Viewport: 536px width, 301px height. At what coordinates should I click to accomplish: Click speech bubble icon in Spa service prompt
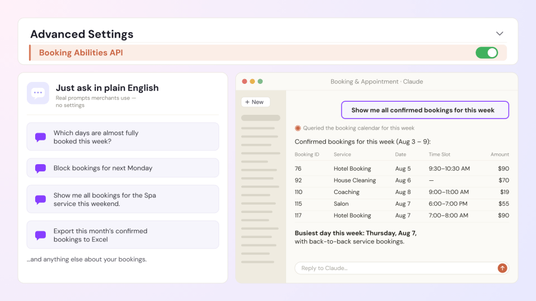coord(40,200)
